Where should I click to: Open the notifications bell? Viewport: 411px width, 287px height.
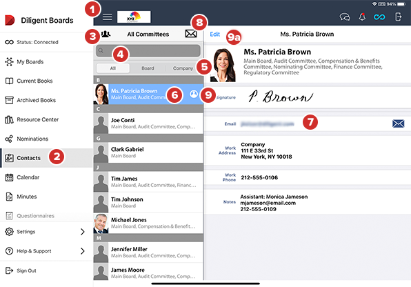coord(362,17)
